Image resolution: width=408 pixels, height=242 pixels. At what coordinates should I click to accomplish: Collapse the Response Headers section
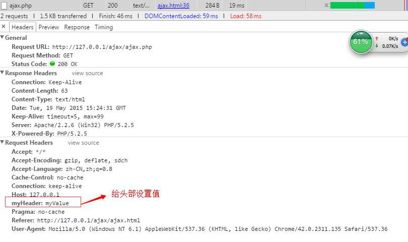[3, 73]
